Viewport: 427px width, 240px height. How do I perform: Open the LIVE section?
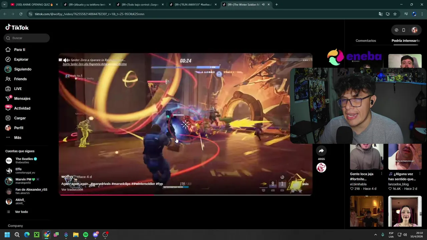18,89
